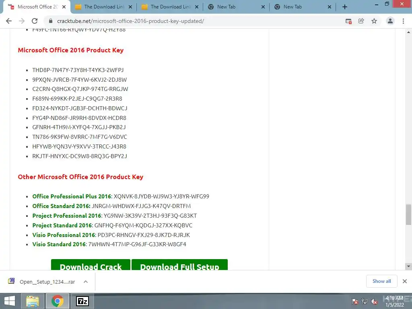
Task: Click the muted volume tray icon
Action: pyautogui.click(x=374, y=301)
